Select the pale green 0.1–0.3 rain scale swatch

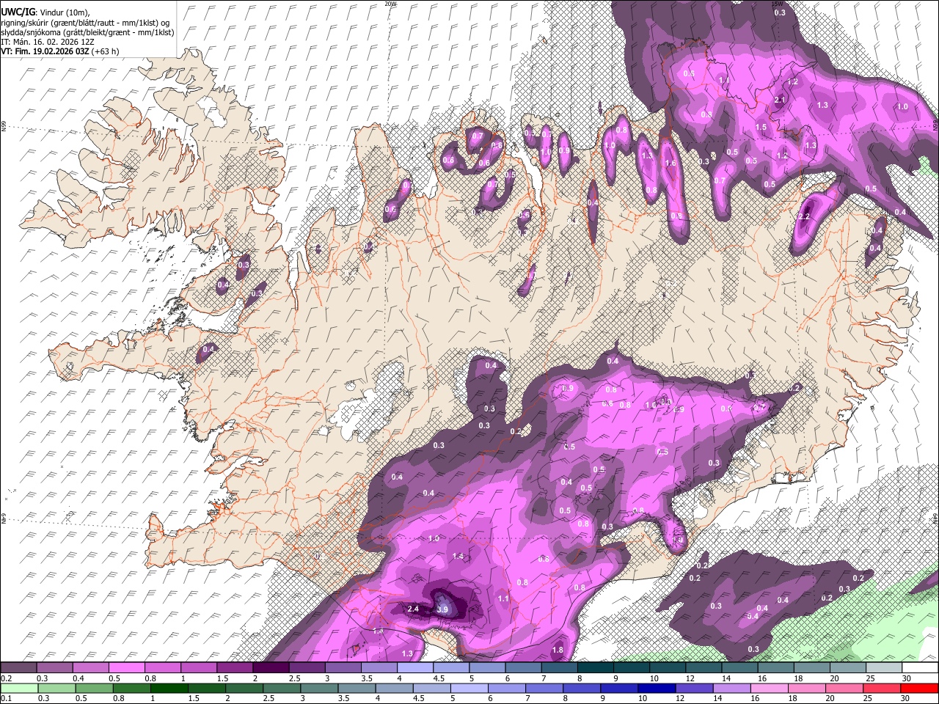[x=18, y=688]
